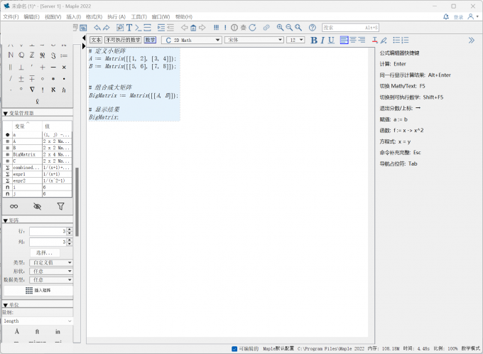
Task: Insert nabla symbol from palette
Action: click(32, 90)
